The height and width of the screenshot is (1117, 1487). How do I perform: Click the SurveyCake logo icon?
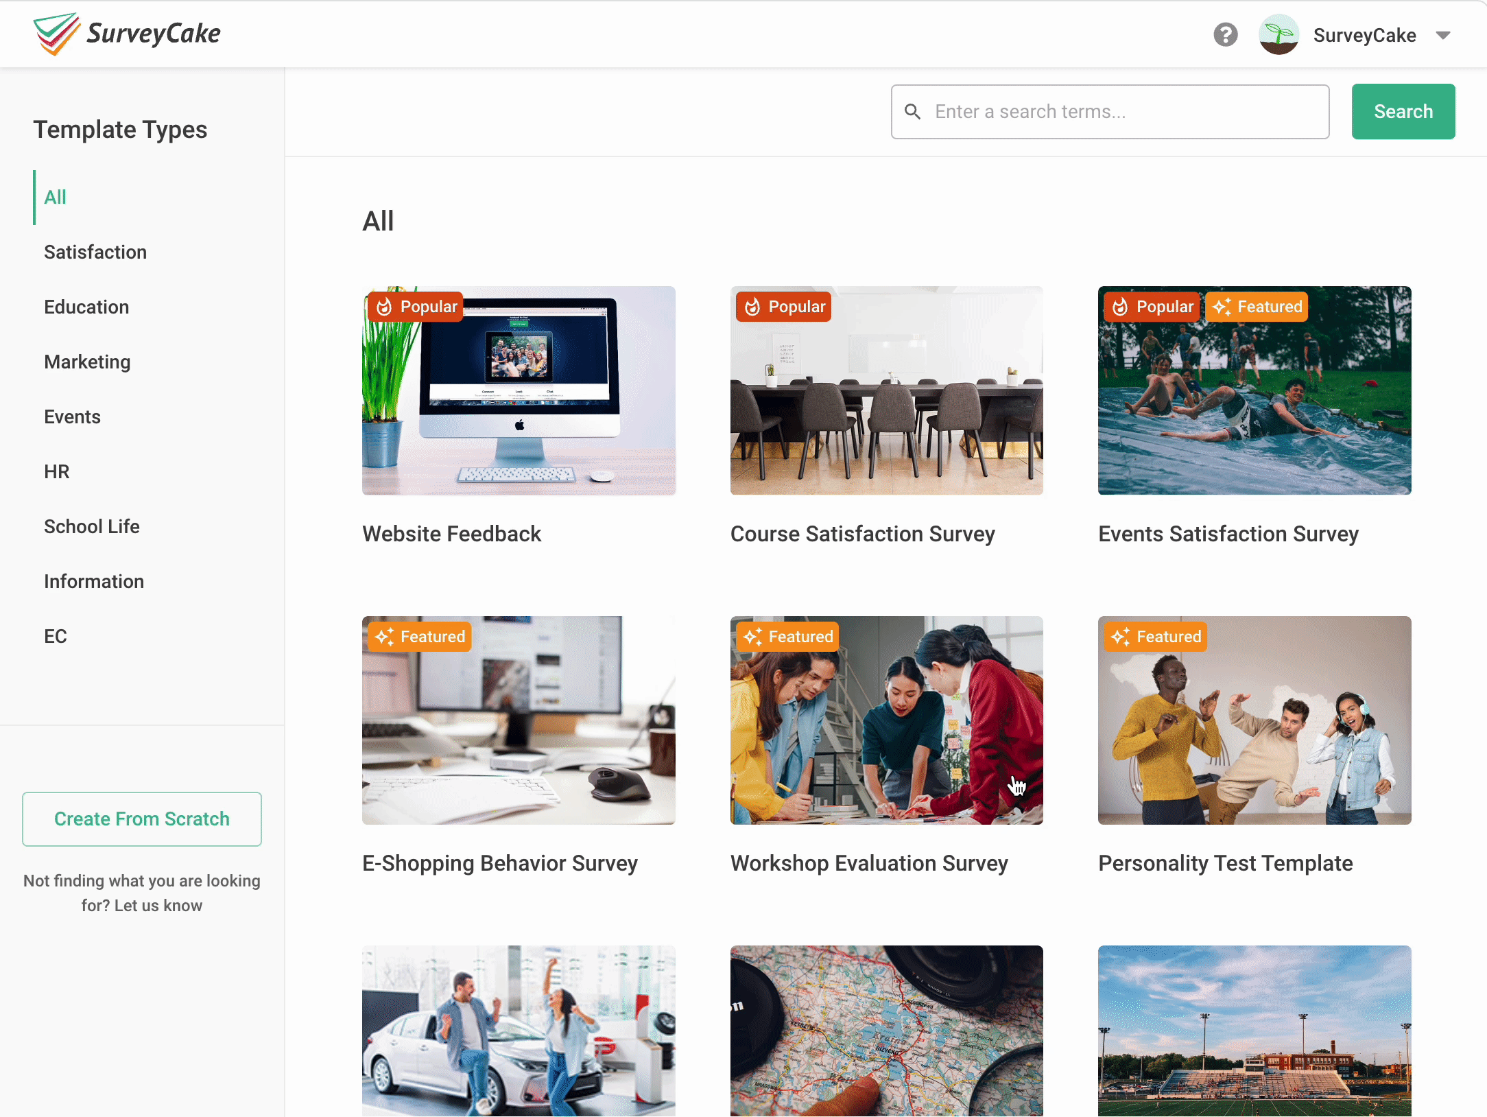point(56,34)
